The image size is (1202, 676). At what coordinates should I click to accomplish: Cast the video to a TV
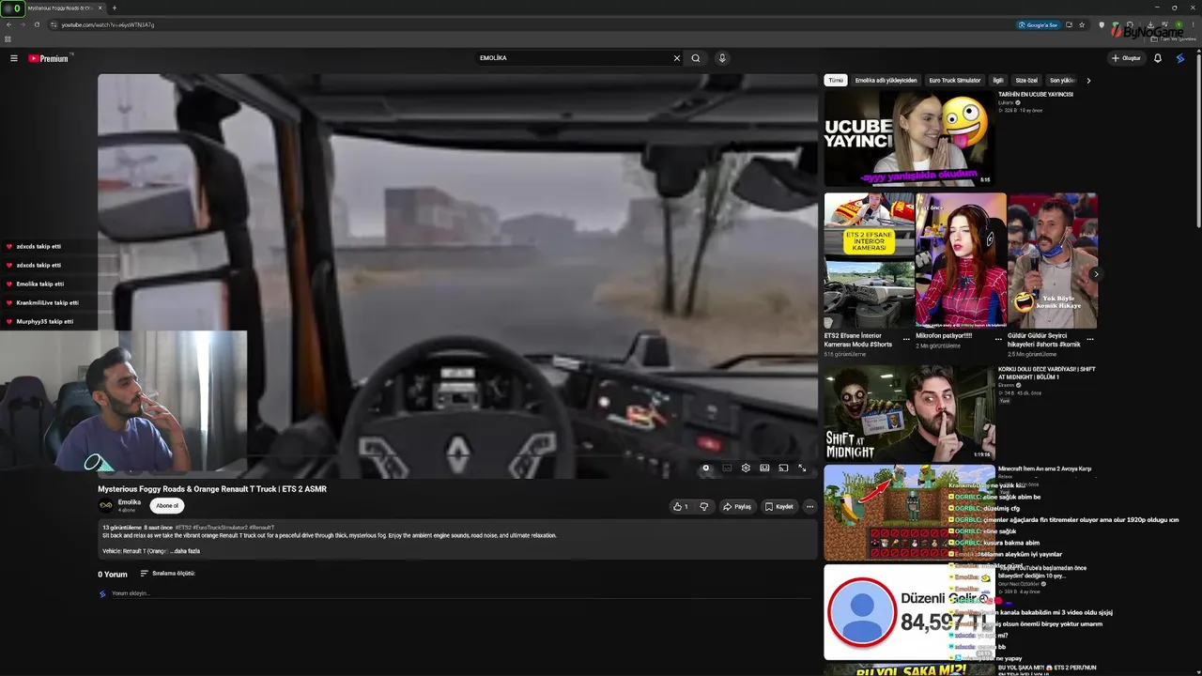[x=783, y=468]
